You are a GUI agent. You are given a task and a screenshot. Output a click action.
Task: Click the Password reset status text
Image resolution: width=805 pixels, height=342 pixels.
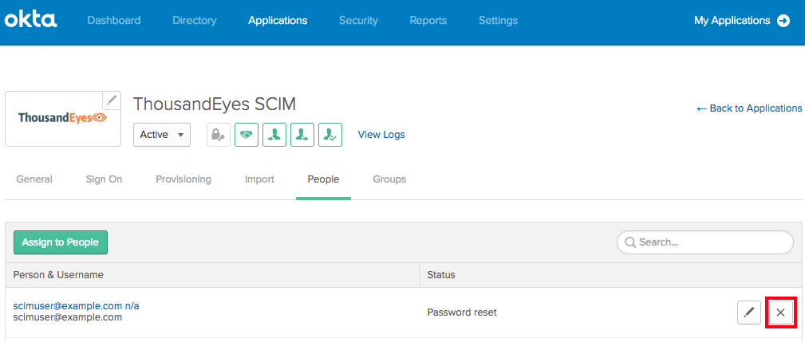tap(462, 313)
